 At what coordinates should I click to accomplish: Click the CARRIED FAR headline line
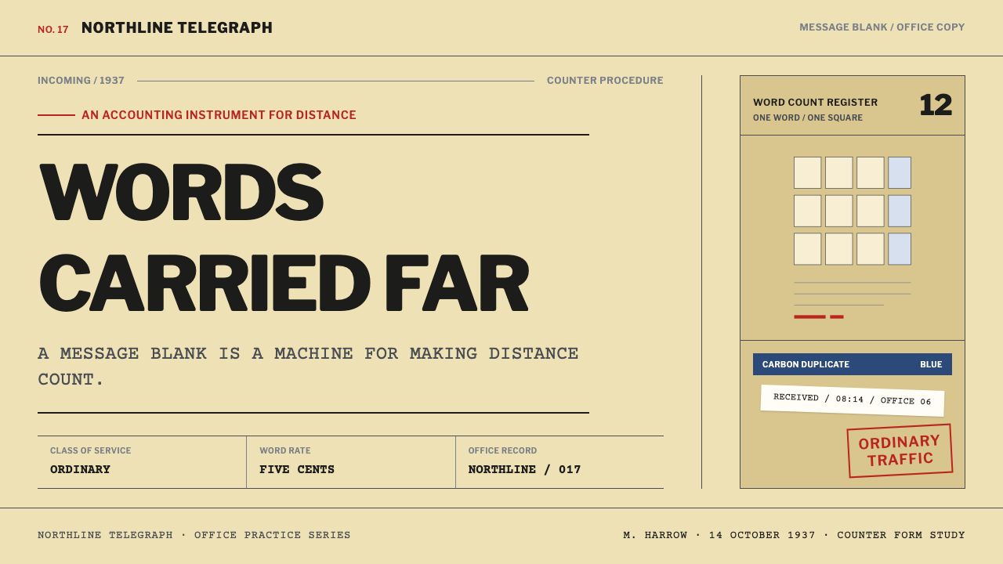[284, 283]
